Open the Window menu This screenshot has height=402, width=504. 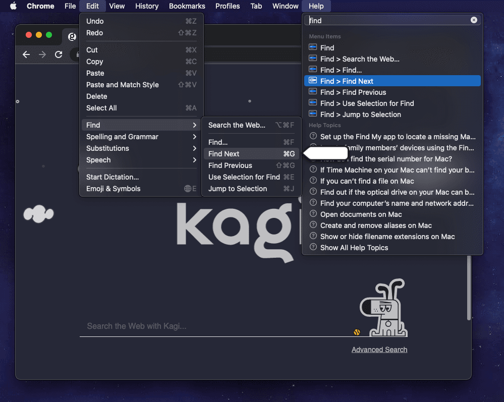click(286, 6)
